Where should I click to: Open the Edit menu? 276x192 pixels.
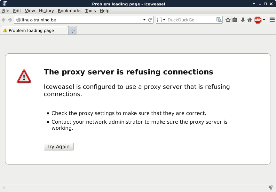tap(17, 11)
